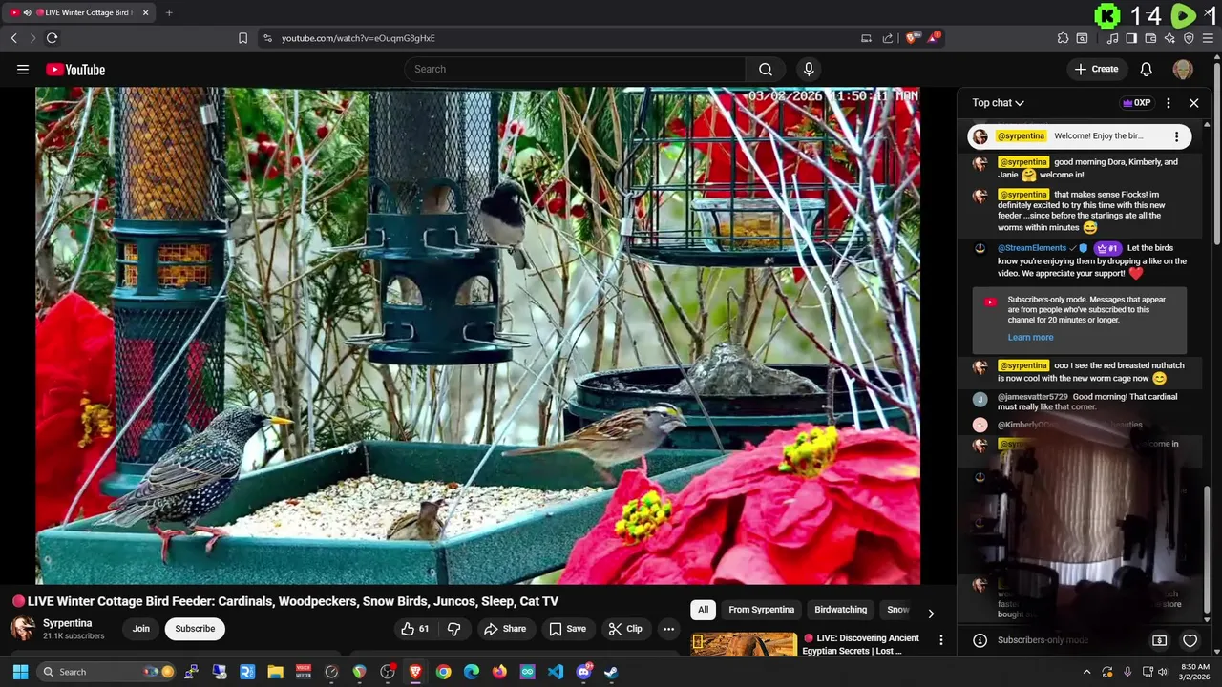Click the live bird feeder video
The image size is (1222, 687).
[x=477, y=336]
